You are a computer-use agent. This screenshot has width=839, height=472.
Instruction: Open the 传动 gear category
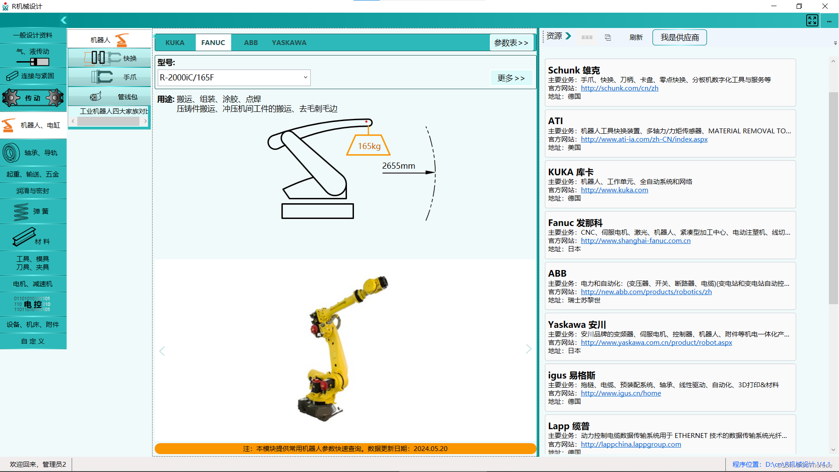tap(33, 98)
